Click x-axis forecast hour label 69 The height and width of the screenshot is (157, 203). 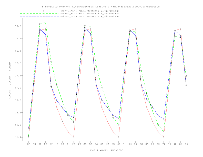click(x=158, y=144)
